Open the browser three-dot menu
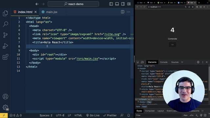The height and width of the screenshot is (118, 210). pyautogui.click(x=208, y=7)
